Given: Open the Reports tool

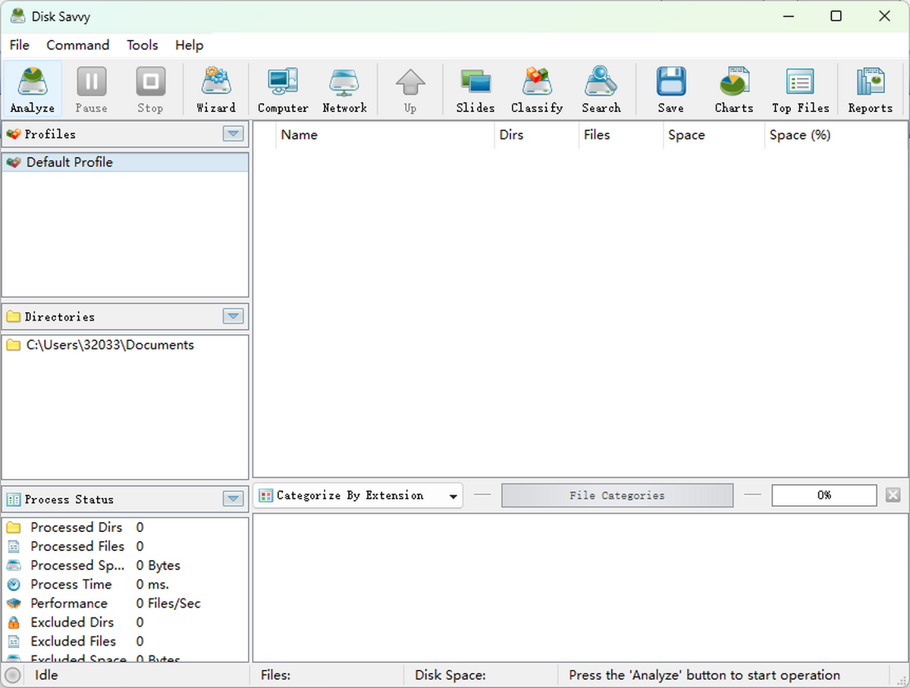Looking at the screenshot, I should pos(869,87).
